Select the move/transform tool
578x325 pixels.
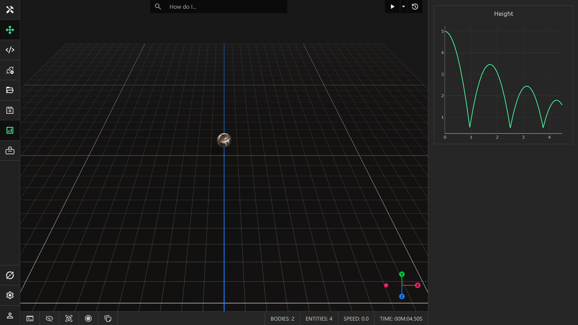(10, 30)
